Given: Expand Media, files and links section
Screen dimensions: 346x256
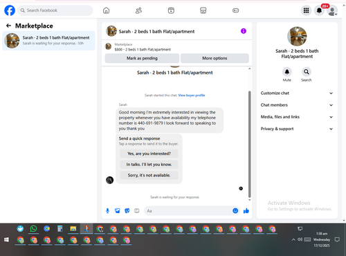Looking at the screenshot, I should coord(297,117).
